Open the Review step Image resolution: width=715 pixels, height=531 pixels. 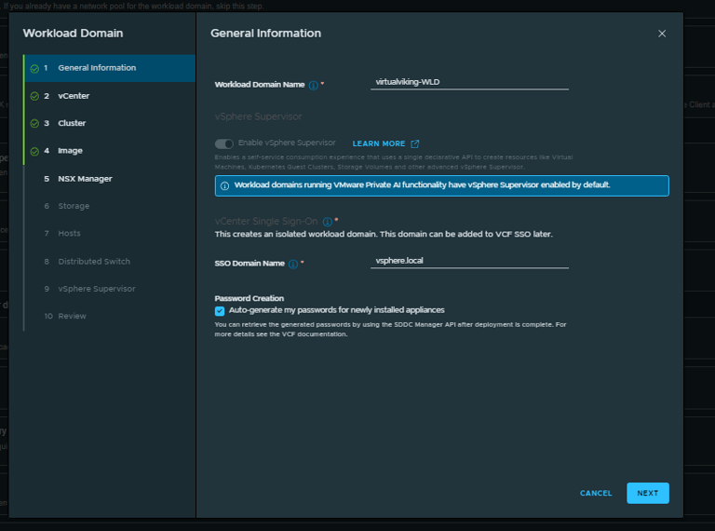tap(72, 316)
